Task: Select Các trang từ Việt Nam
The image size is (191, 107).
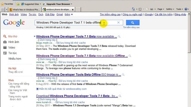Action: click(18, 92)
